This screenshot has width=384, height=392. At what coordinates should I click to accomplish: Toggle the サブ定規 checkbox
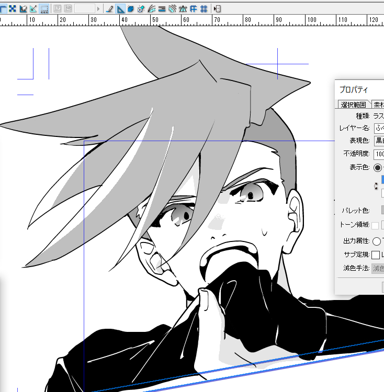tap(376, 255)
